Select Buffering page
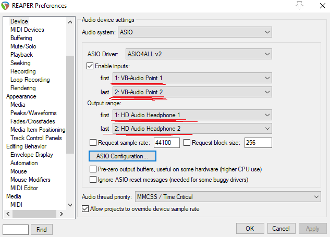 click(21, 38)
